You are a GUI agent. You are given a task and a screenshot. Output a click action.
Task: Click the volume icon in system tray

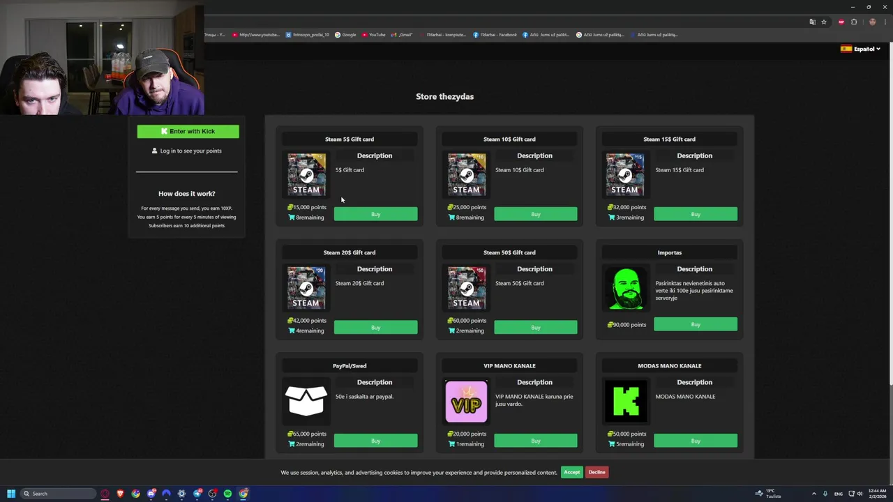pyautogui.click(x=860, y=494)
